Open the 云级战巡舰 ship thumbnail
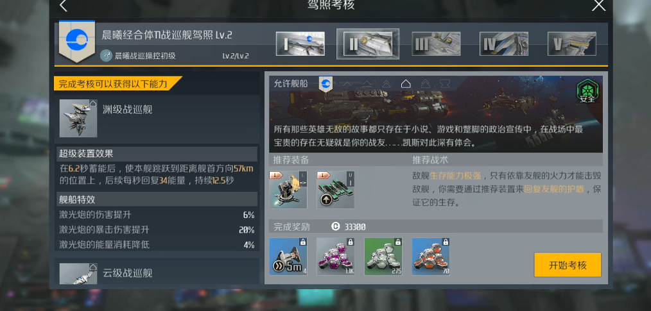The height and width of the screenshot is (311, 651). (x=78, y=274)
